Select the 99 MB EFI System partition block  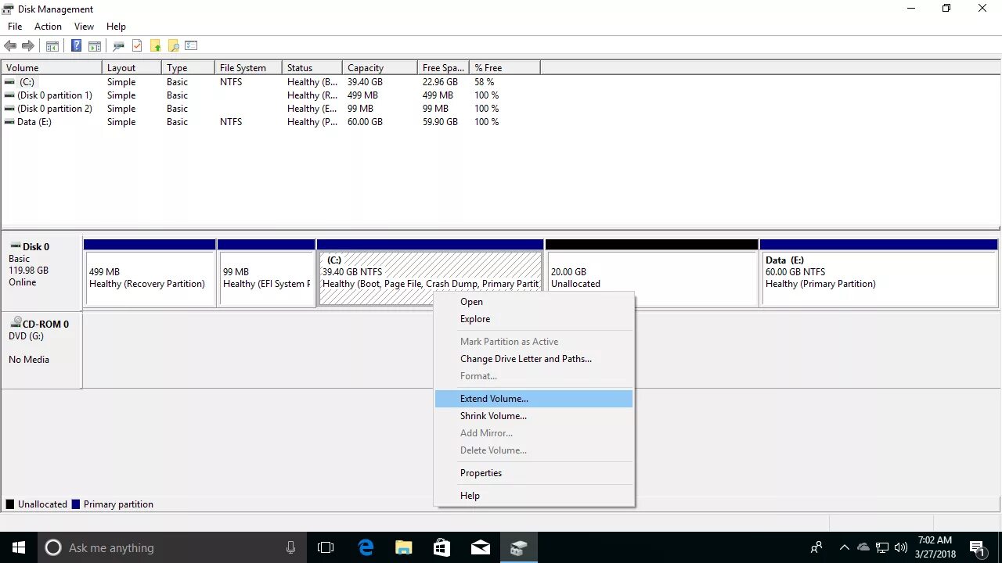(266, 274)
